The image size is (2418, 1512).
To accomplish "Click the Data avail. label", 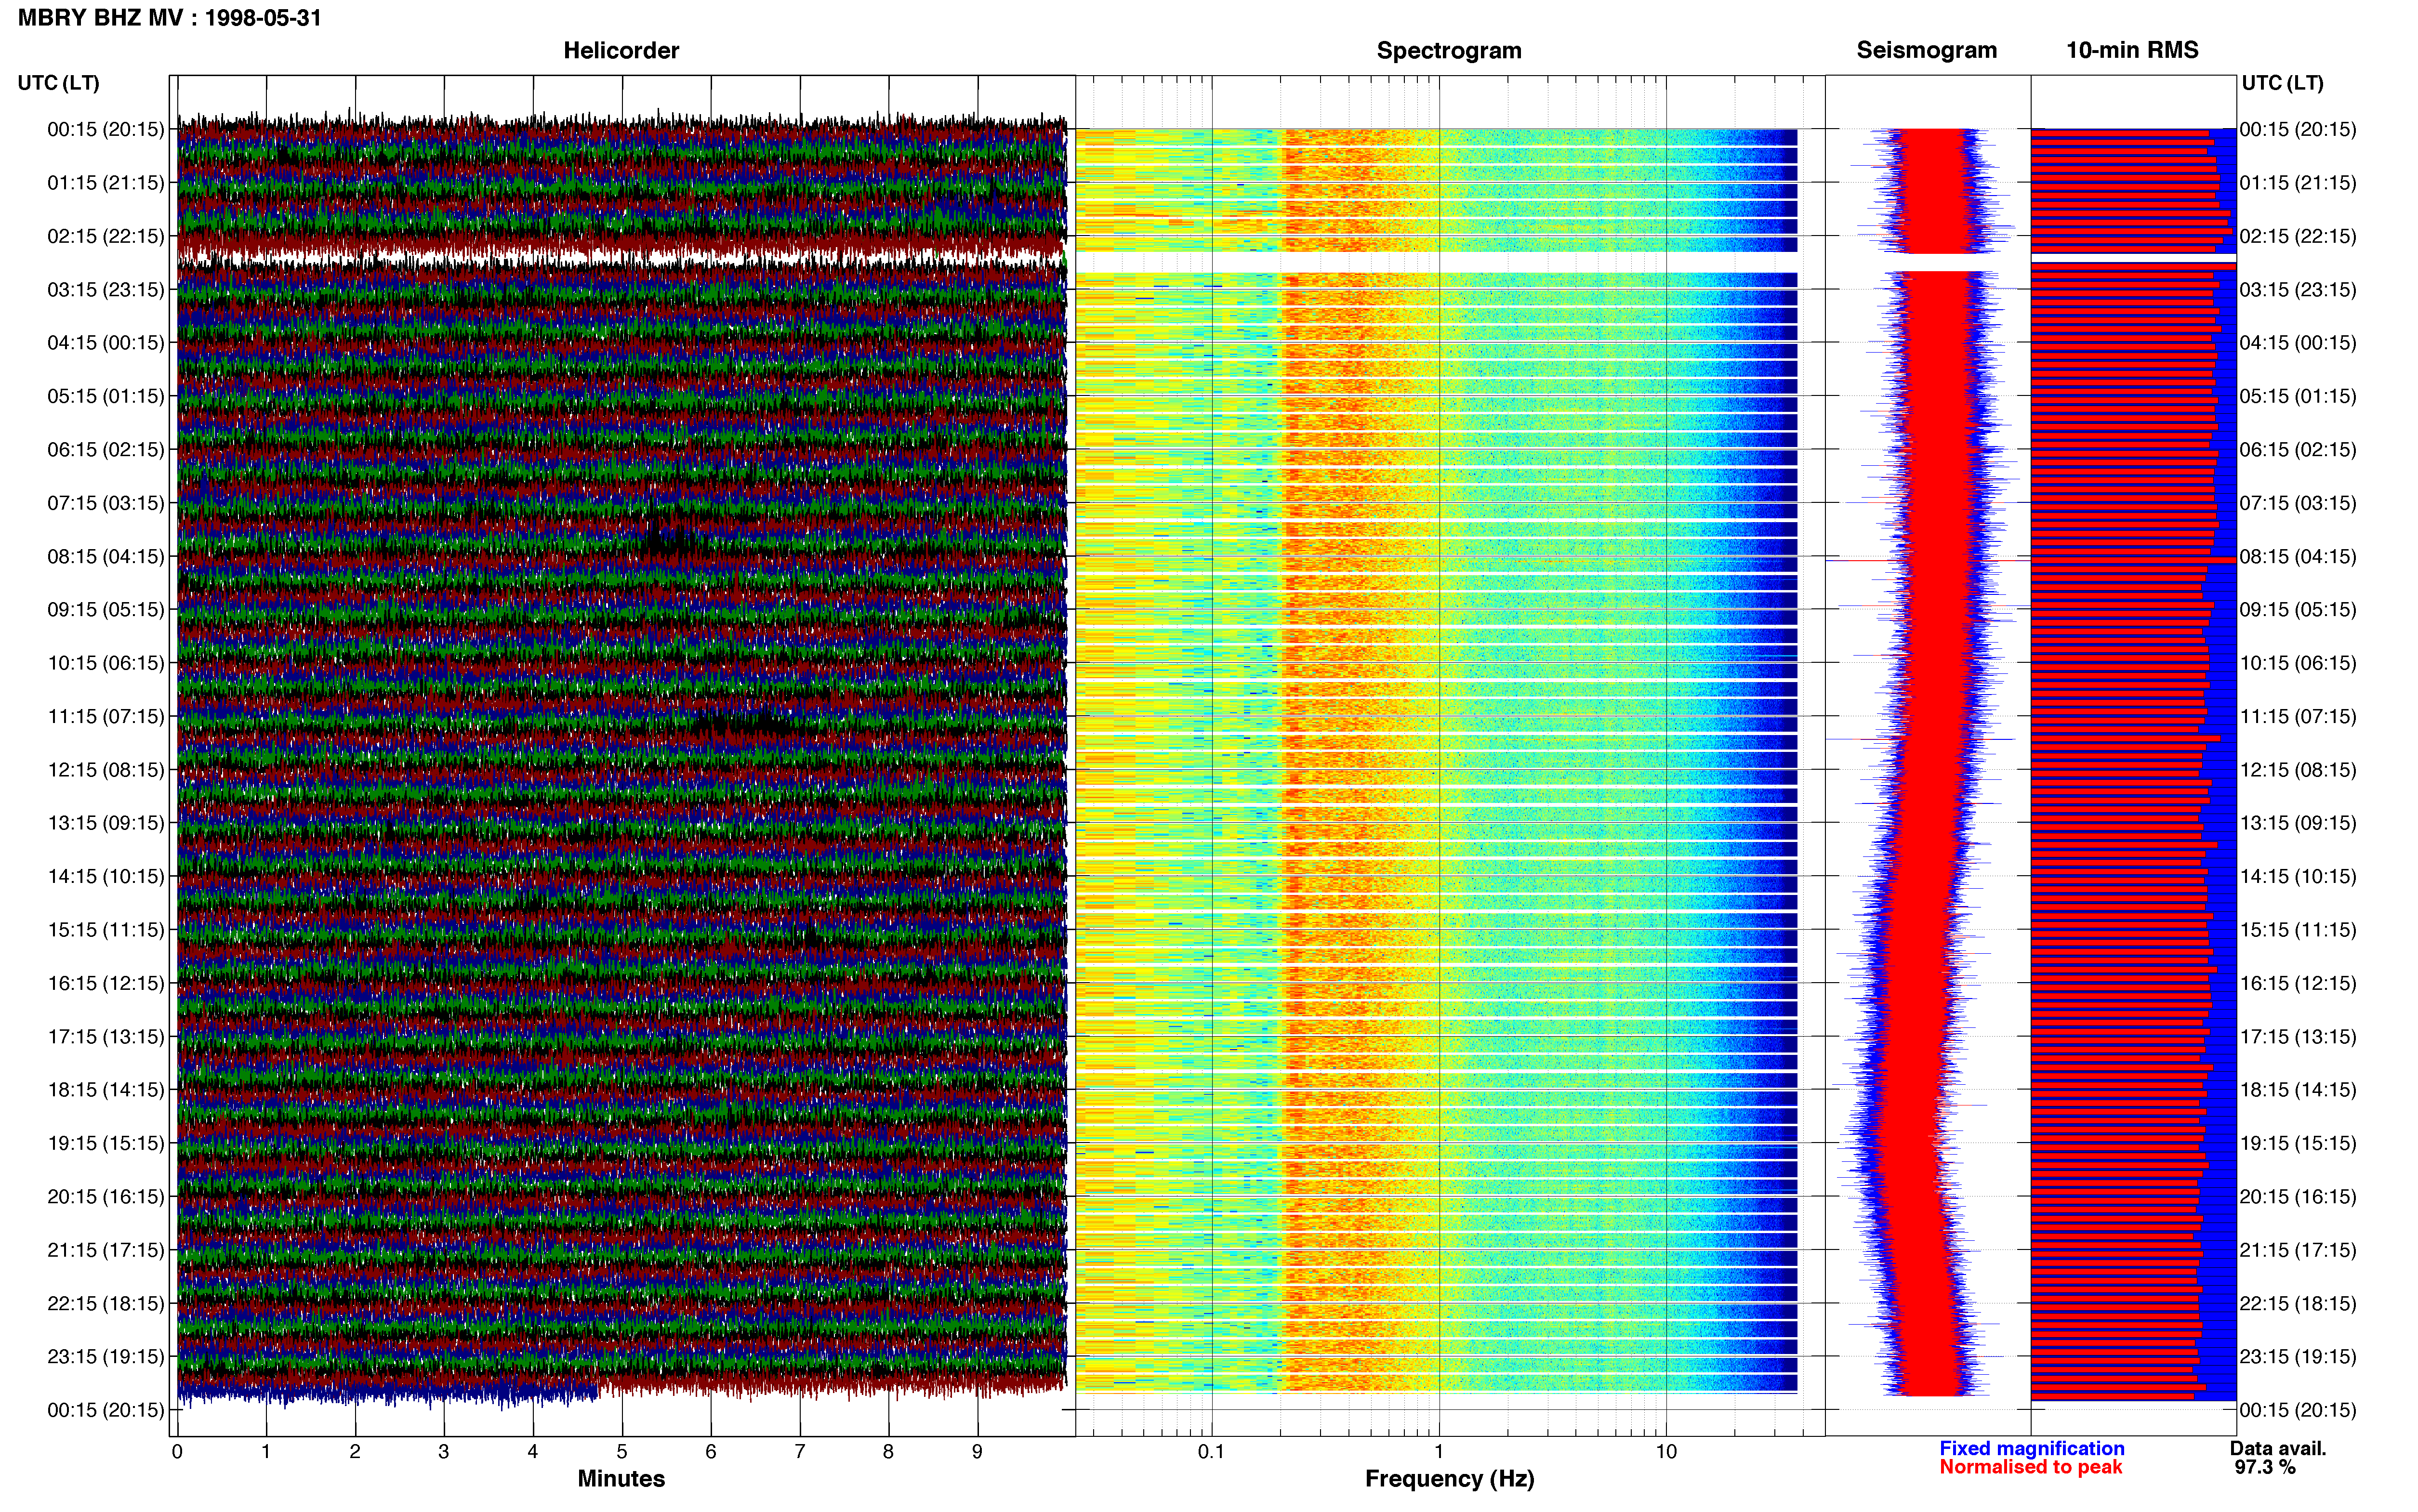I will click(x=2278, y=1448).
